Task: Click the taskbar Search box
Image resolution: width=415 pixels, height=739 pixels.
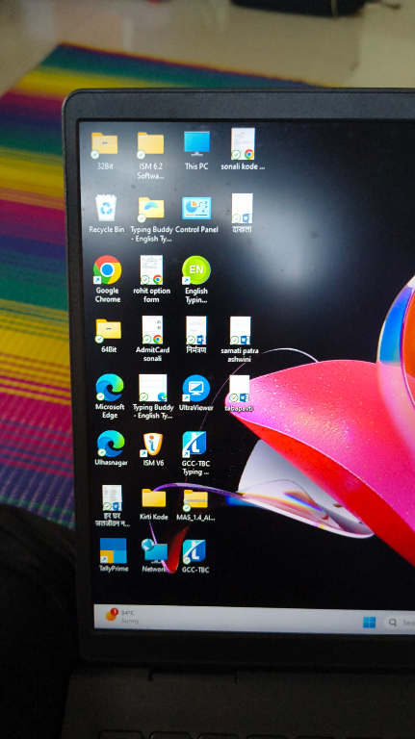Action: pos(400,623)
